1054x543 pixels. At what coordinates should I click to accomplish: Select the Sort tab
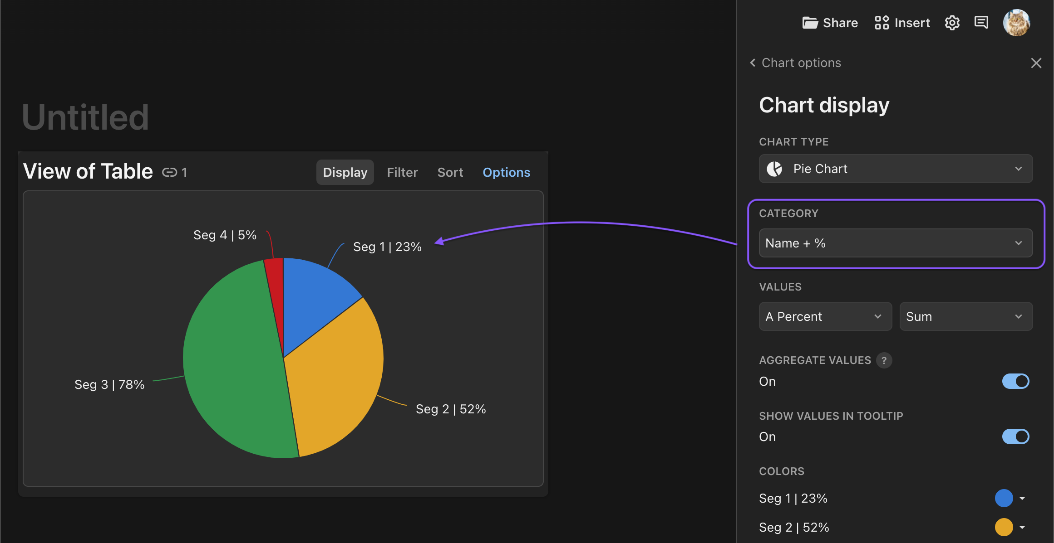click(450, 172)
